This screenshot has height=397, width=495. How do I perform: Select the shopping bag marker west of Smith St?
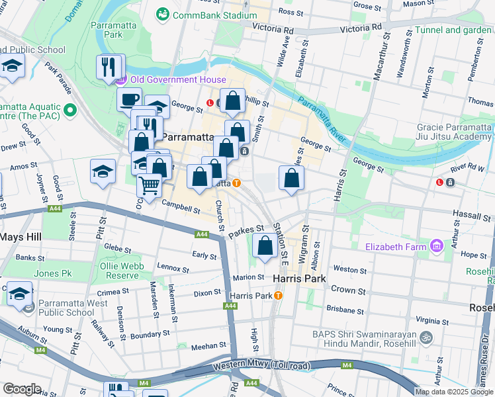(238, 131)
